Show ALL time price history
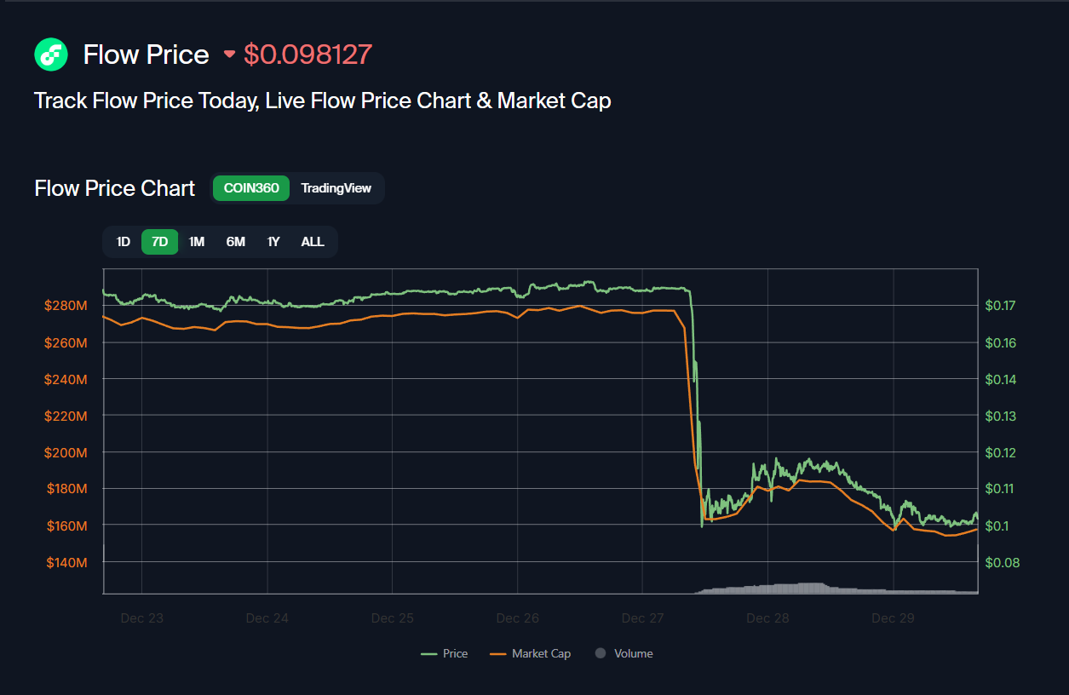 (x=313, y=242)
